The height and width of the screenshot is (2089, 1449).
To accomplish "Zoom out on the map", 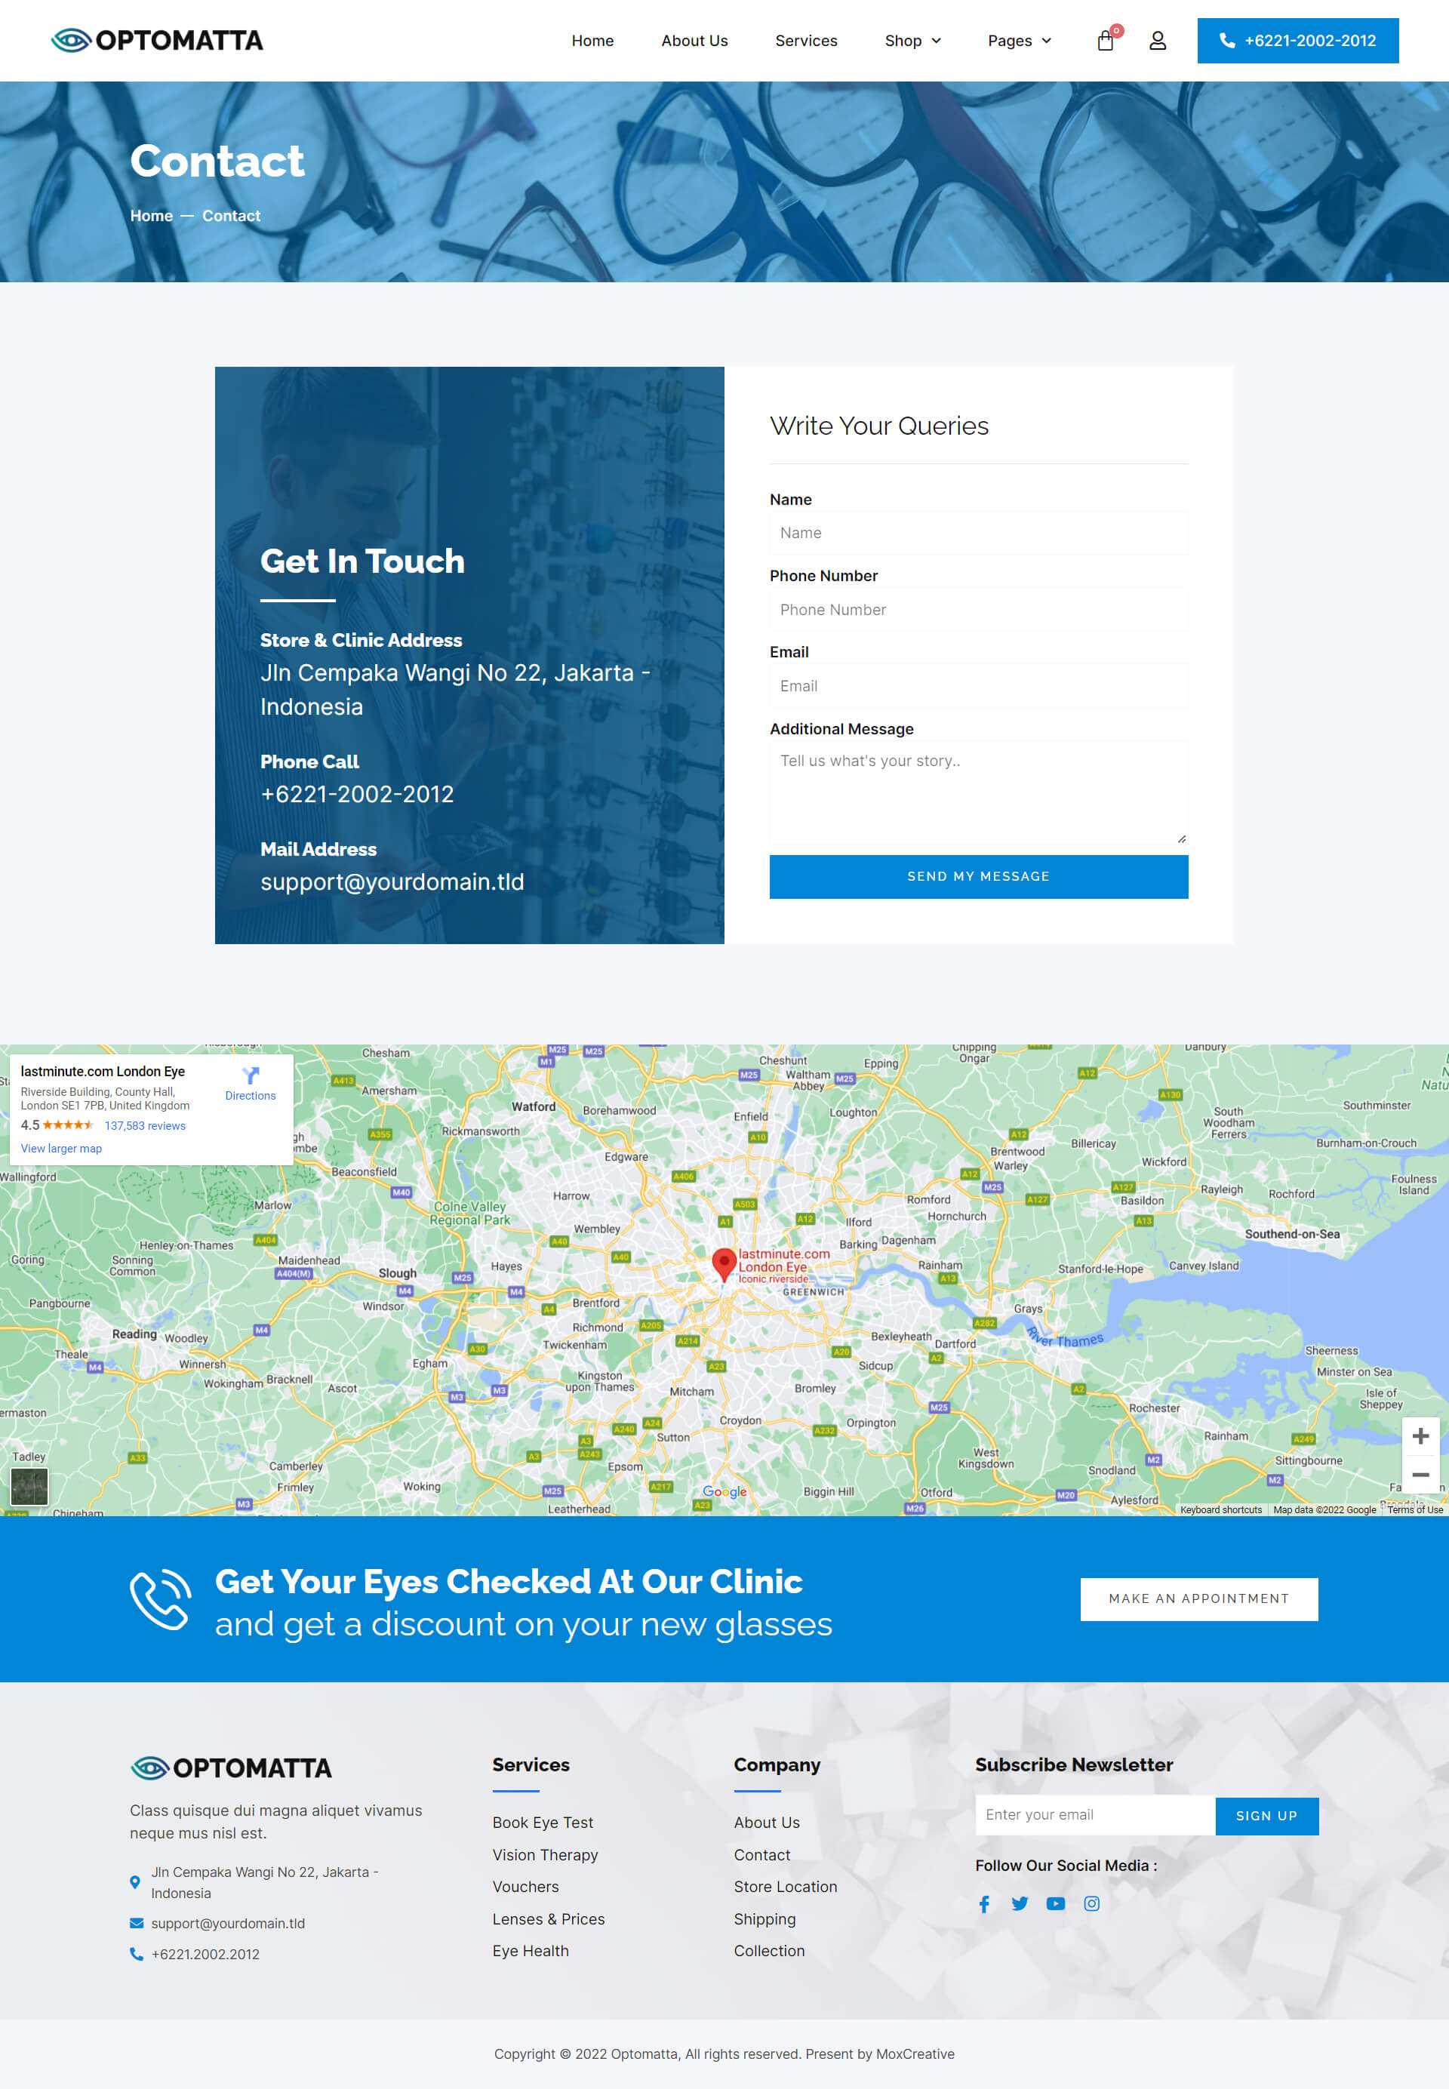I will (1420, 1475).
